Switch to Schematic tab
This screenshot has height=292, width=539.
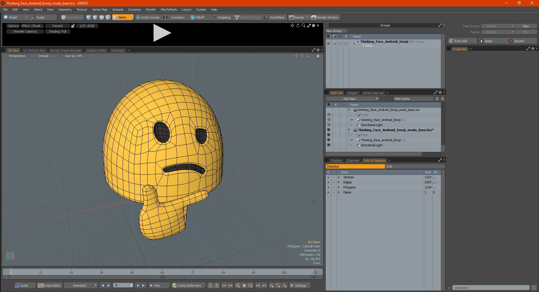118,51
